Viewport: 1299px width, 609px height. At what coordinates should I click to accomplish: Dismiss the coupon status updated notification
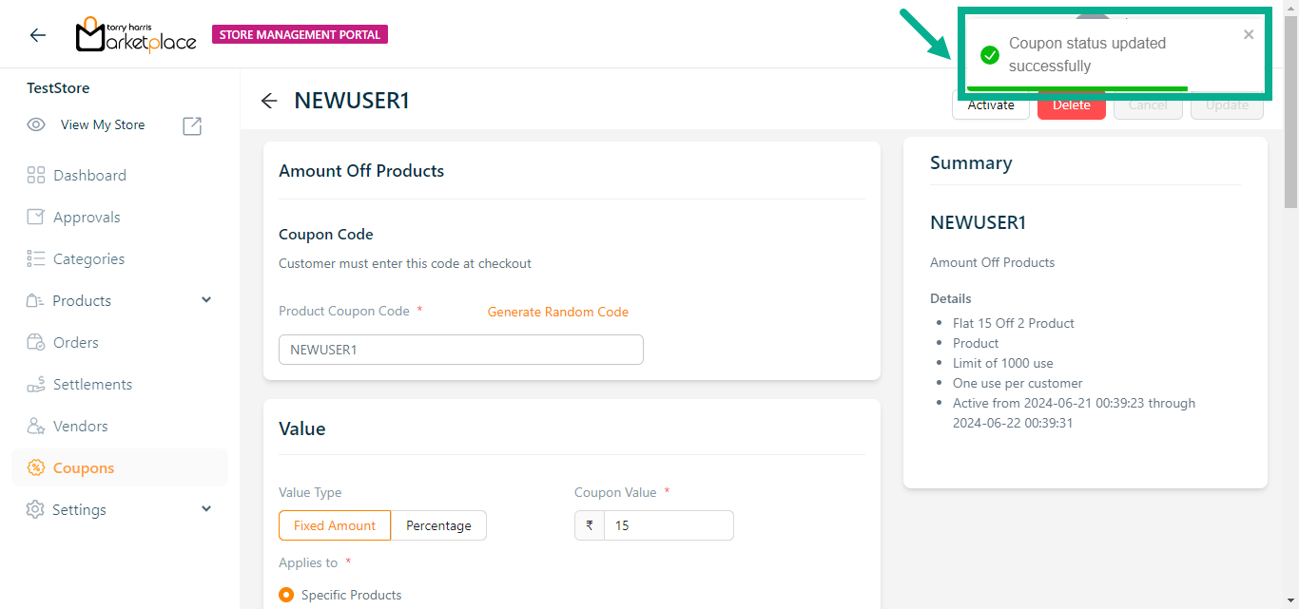pos(1249,35)
